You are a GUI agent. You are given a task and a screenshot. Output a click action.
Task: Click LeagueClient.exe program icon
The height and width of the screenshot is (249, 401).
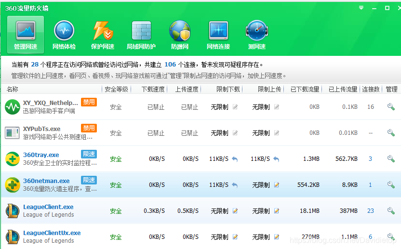pyautogui.click(x=12, y=210)
